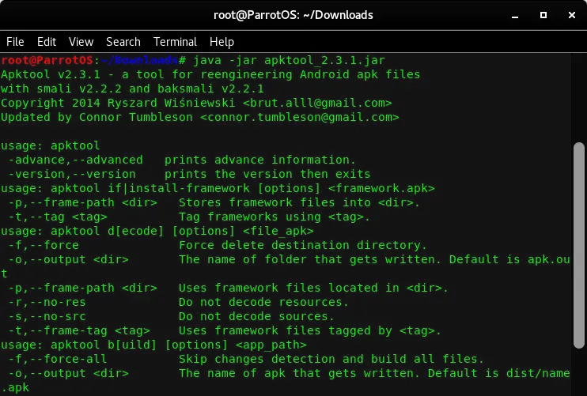Click the 'usage: apktool b[uild]' line
Image resolution: width=587 pixels, height=396 pixels.
pyautogui.click(x=153, y=345)
